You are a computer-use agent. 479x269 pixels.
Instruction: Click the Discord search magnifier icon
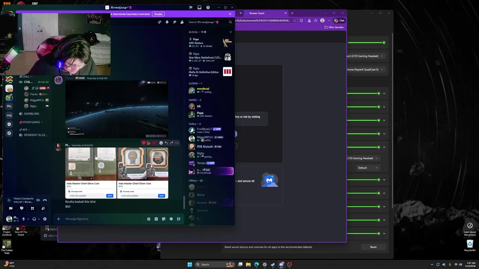click(x=230, y=22)
